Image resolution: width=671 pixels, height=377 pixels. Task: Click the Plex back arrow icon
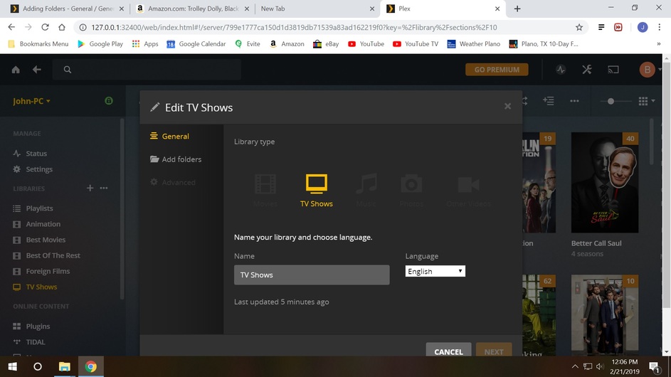37,69
